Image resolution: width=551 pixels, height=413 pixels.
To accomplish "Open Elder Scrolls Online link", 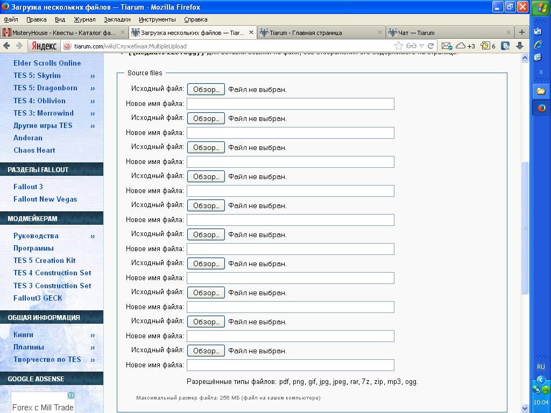I will [x=47, y=63].
